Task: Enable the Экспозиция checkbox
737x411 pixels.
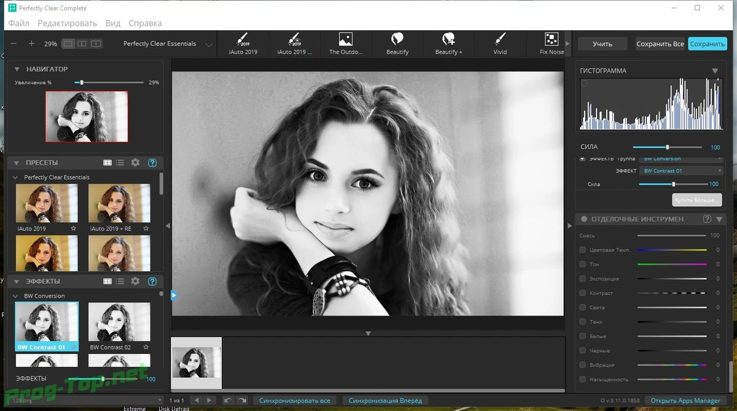Action: (x=583, y=278)
